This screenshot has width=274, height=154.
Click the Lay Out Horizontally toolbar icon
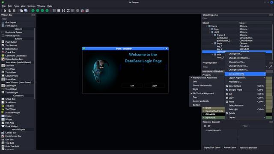pos(54,11)
